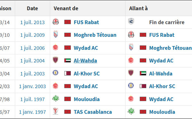Open Mouloudia link in Allant à column
The height and width of the screenshot is (119, 192).
coord(162,112)
